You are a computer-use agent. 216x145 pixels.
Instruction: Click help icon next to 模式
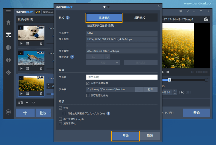[x=68, y=18]
